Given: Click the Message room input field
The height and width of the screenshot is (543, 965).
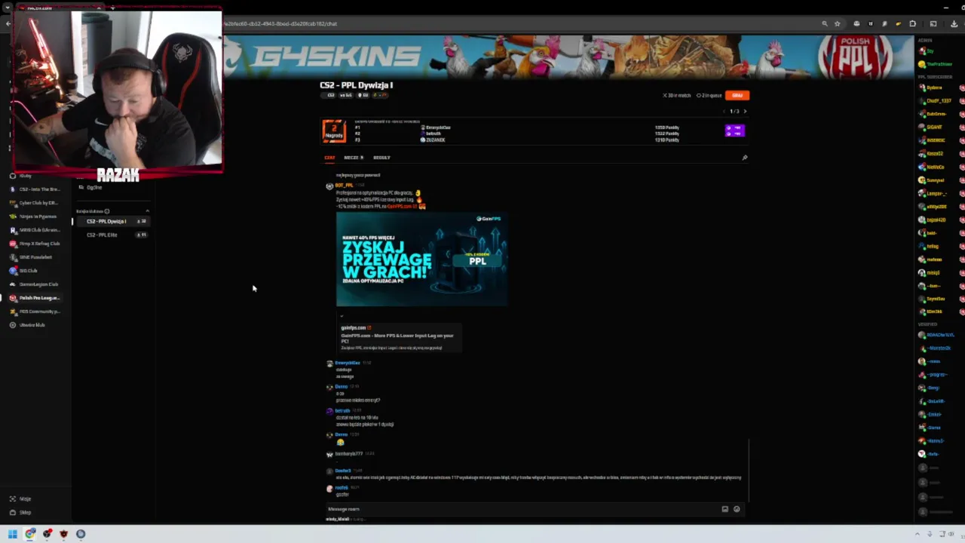Looking at the screenshot, I should (520, 509).
